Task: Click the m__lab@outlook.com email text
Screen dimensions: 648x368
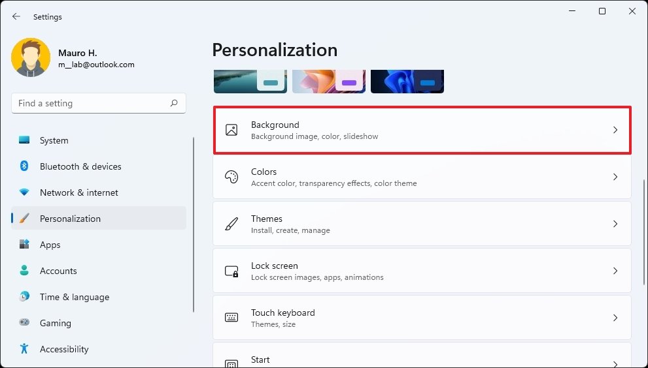Action: click(96, 65)
